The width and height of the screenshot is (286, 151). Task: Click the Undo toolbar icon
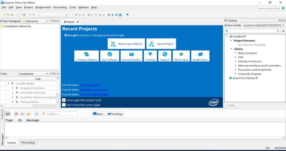[30, 15]
